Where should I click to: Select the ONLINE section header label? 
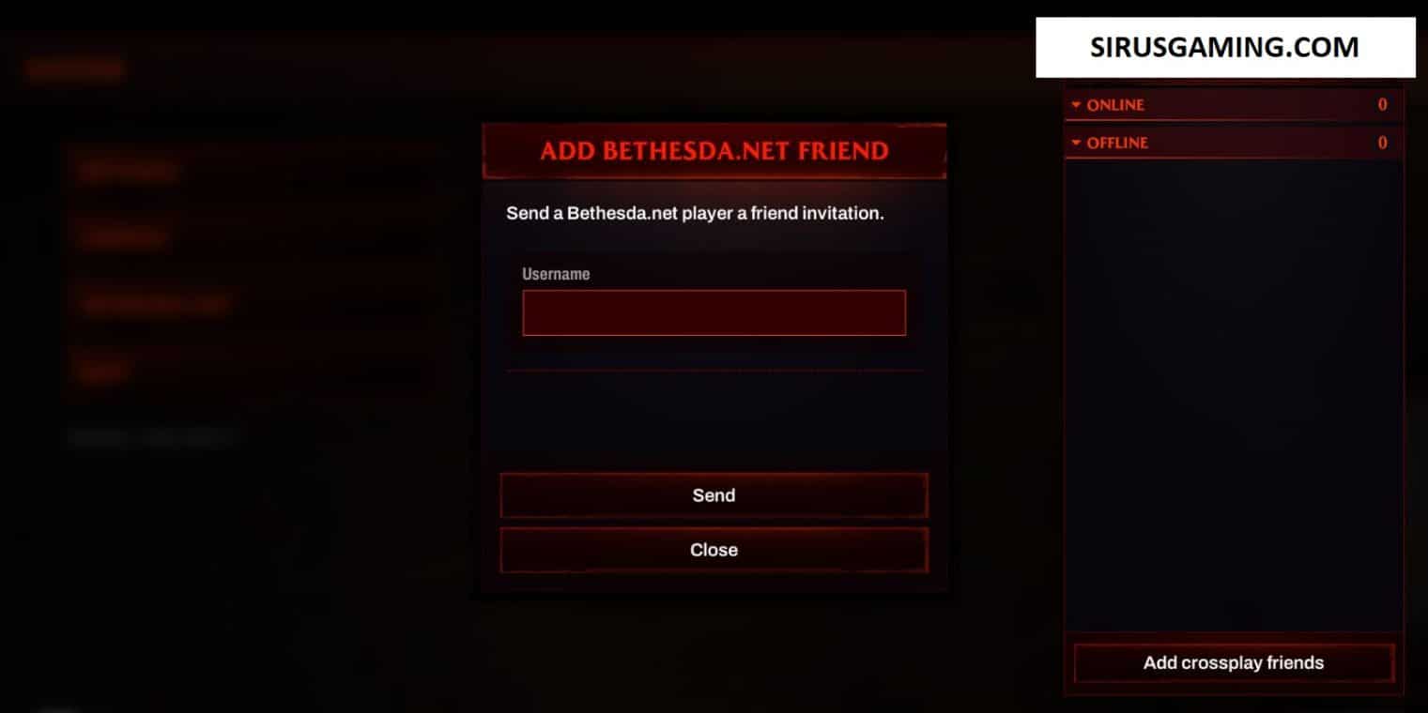[x=1115, y=105]
